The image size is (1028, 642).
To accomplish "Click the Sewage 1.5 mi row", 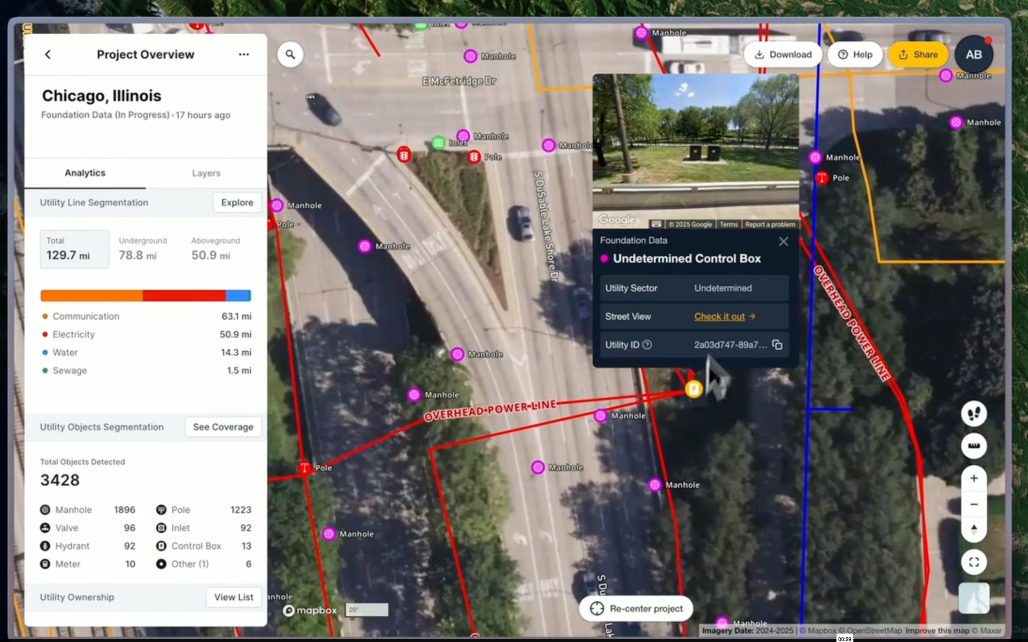I will pos(146,370).
